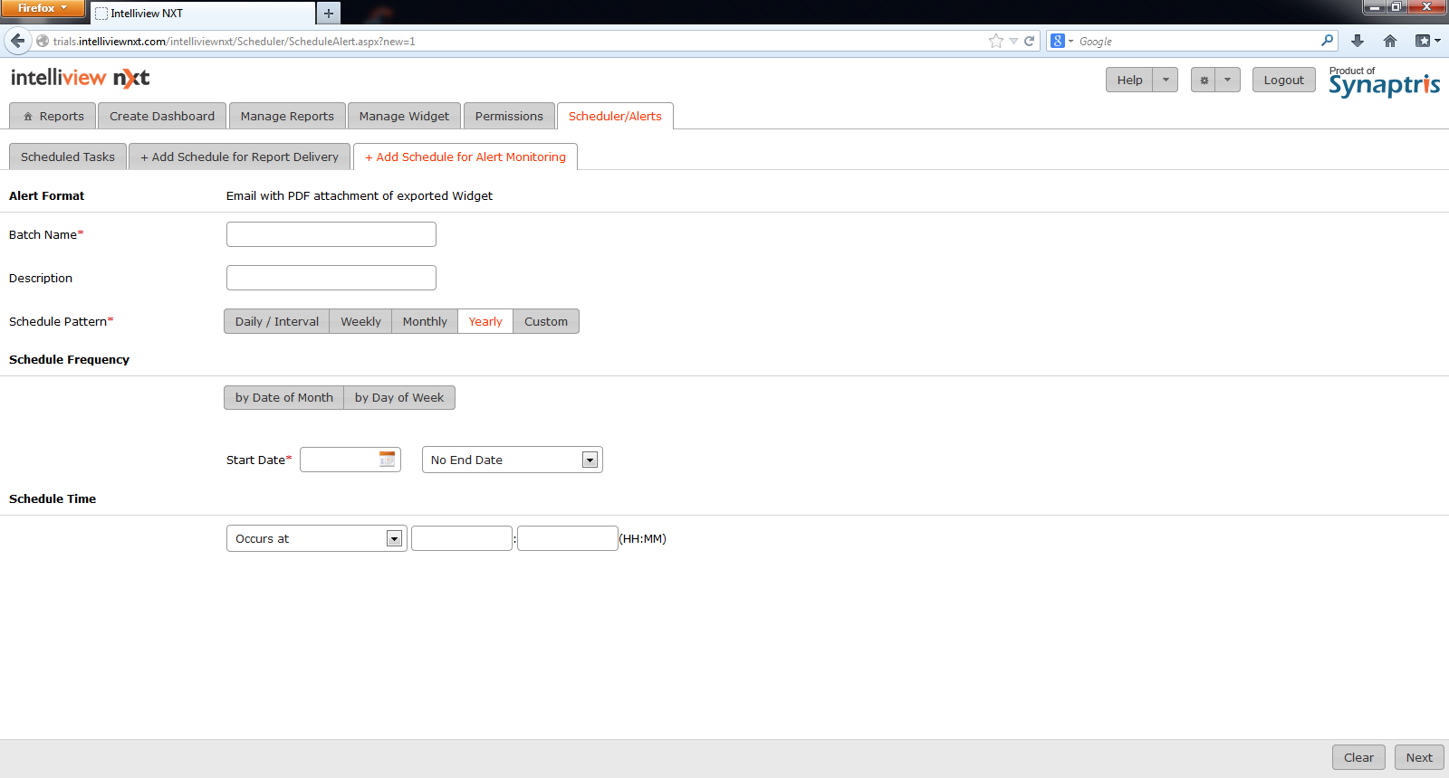Open the Occurs at dropdown
Viewport: 1449px width, 778px height.
[x=317, y=538]
